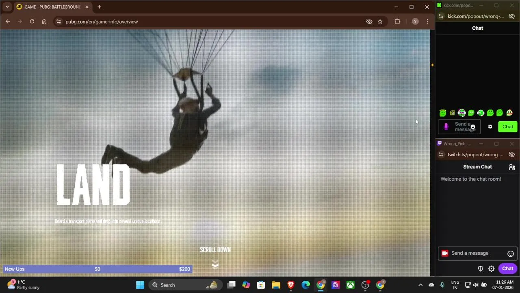Open the Chrome profile avatar
Image resolution: width=520 pixels, height=293 pixels.
point(415,22)
